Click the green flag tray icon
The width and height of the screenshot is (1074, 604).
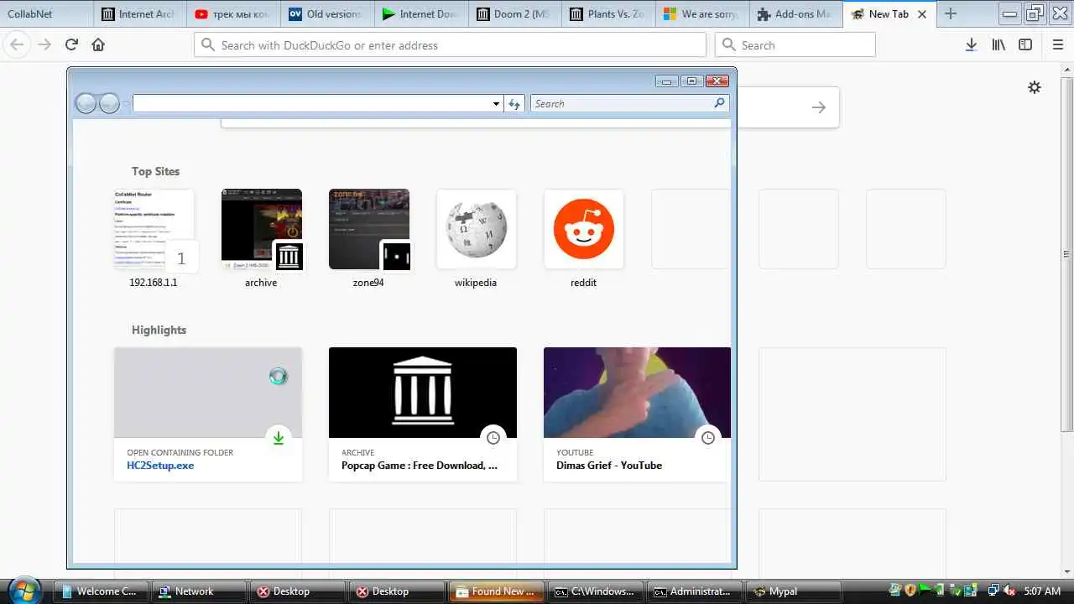925,591
